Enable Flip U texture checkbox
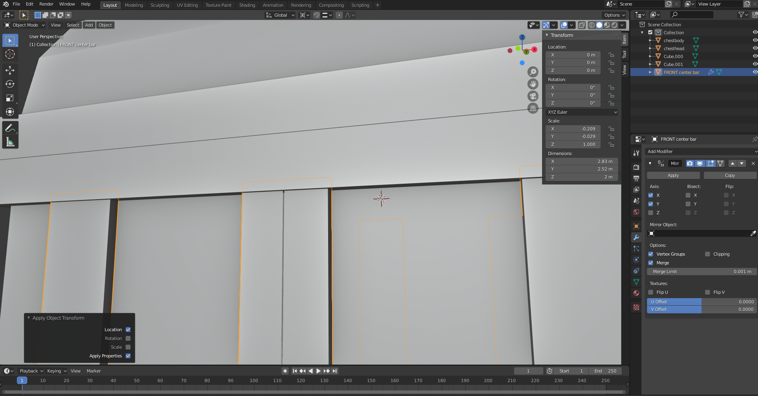Viewport: 758px width, 396px height. [x=651, y=292]
